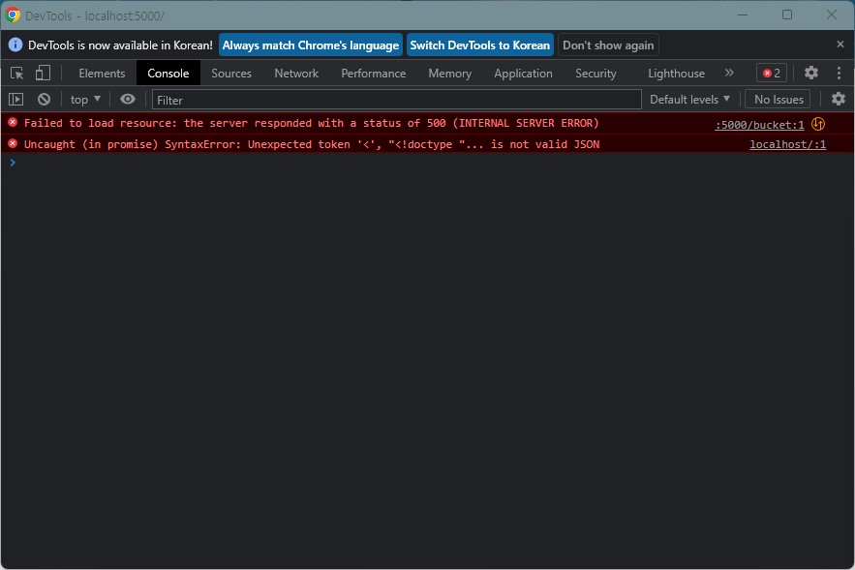Viewport: 855px width, 570px height.
Task: Open the top JavaScript context dropdown
Action: [85, 99]
